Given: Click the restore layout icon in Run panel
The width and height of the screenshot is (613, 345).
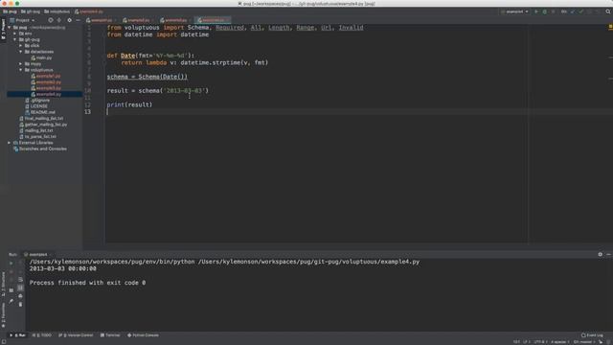Looking at the screenshot, I should click(11, 290).
